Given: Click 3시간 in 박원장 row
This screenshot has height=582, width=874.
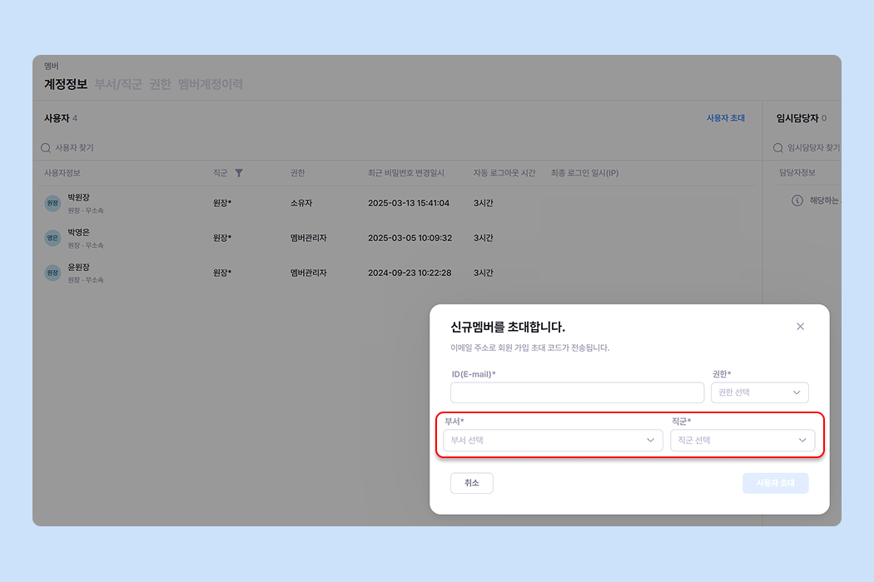Looking at the screenshot, I should tap(484, 203).
